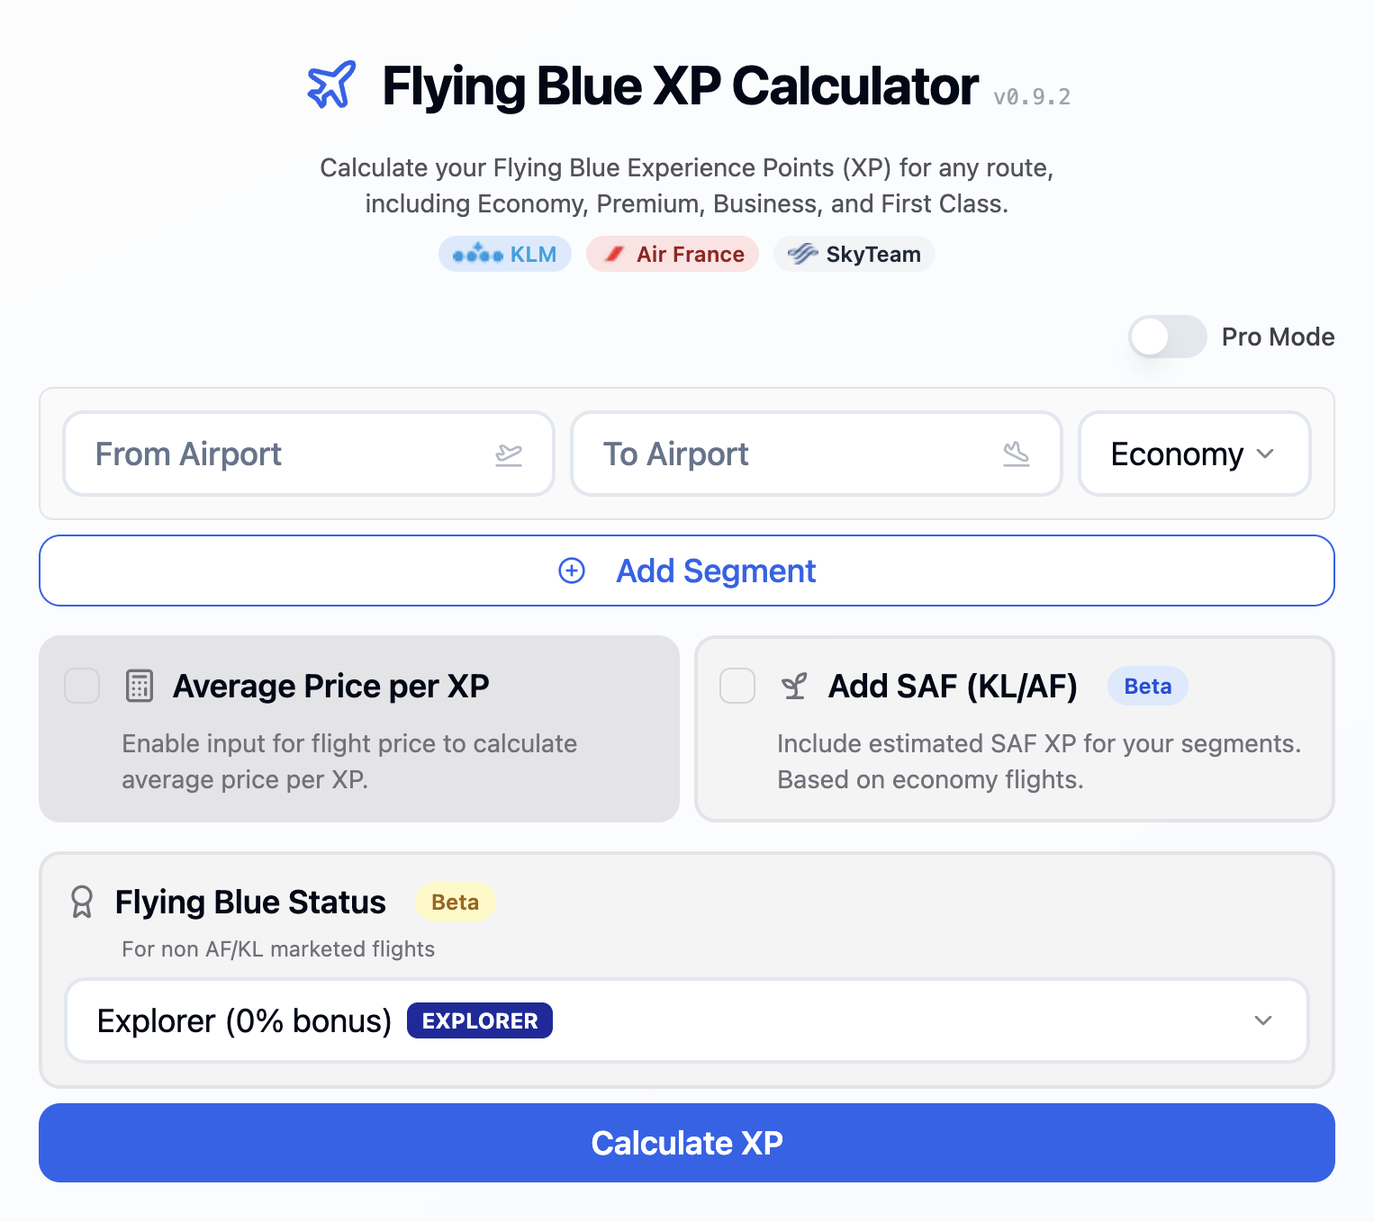
Task: Click the plus icon on Add Segment
Action: 571,571
